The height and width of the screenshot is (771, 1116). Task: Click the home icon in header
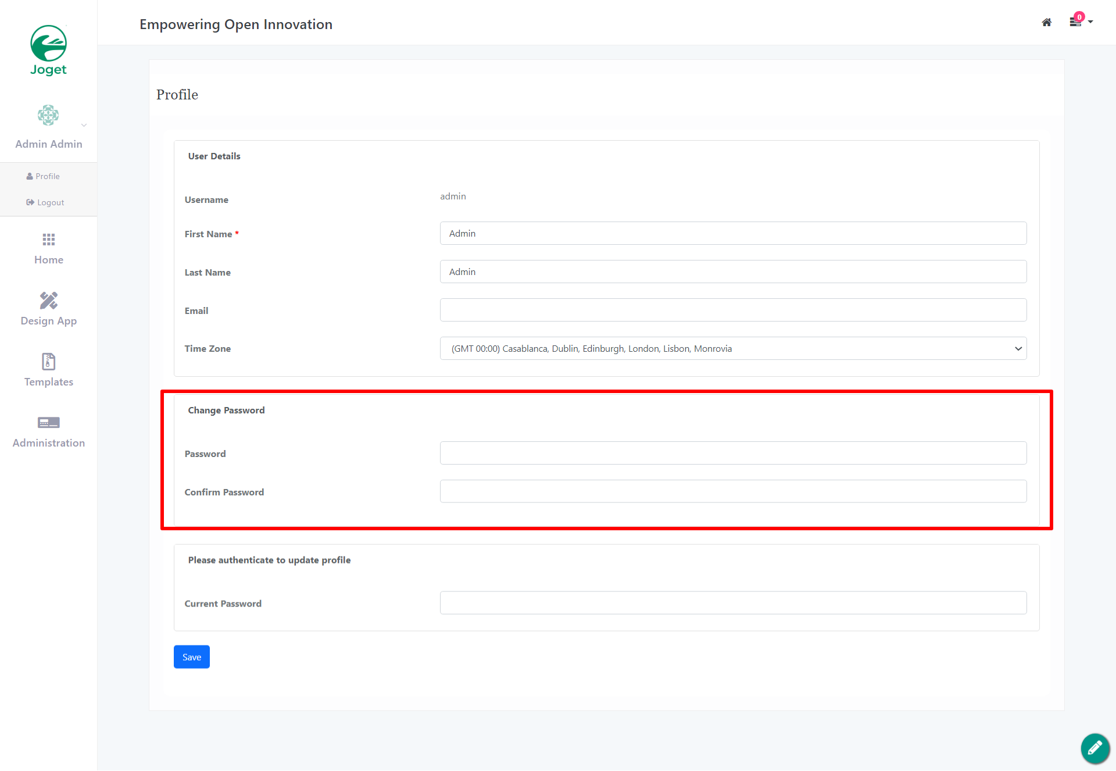(x=1046, y=22)
